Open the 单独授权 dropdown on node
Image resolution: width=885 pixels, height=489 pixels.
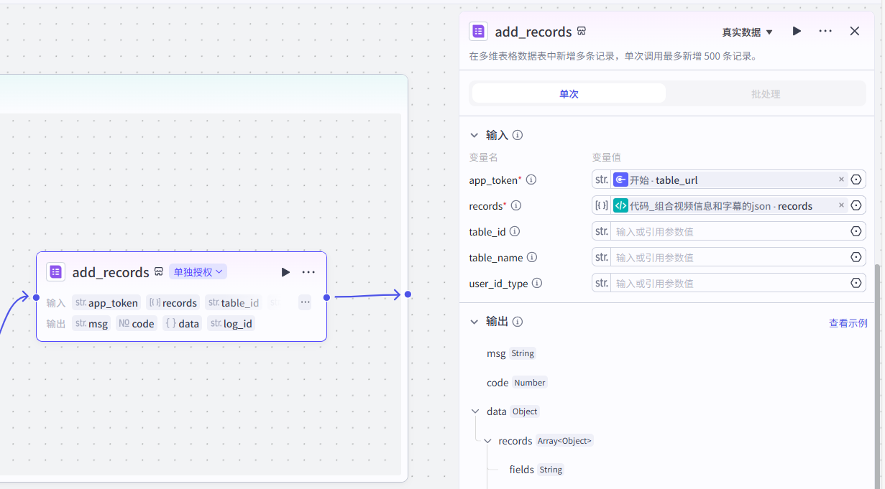[198, 272]
